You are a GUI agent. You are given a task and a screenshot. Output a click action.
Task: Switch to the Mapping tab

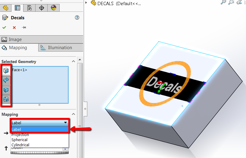pos(19,48)
